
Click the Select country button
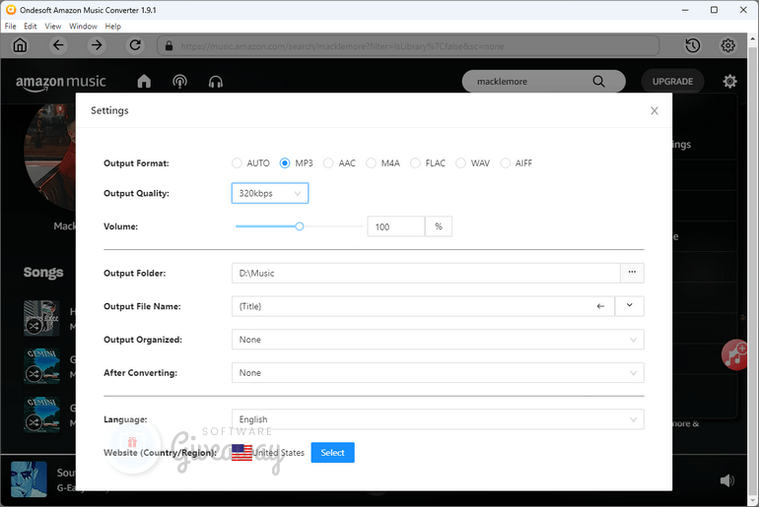click(332, 453)
